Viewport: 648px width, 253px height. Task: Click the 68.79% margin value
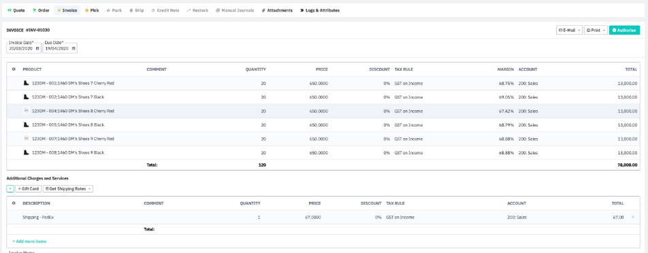point(506,124)
